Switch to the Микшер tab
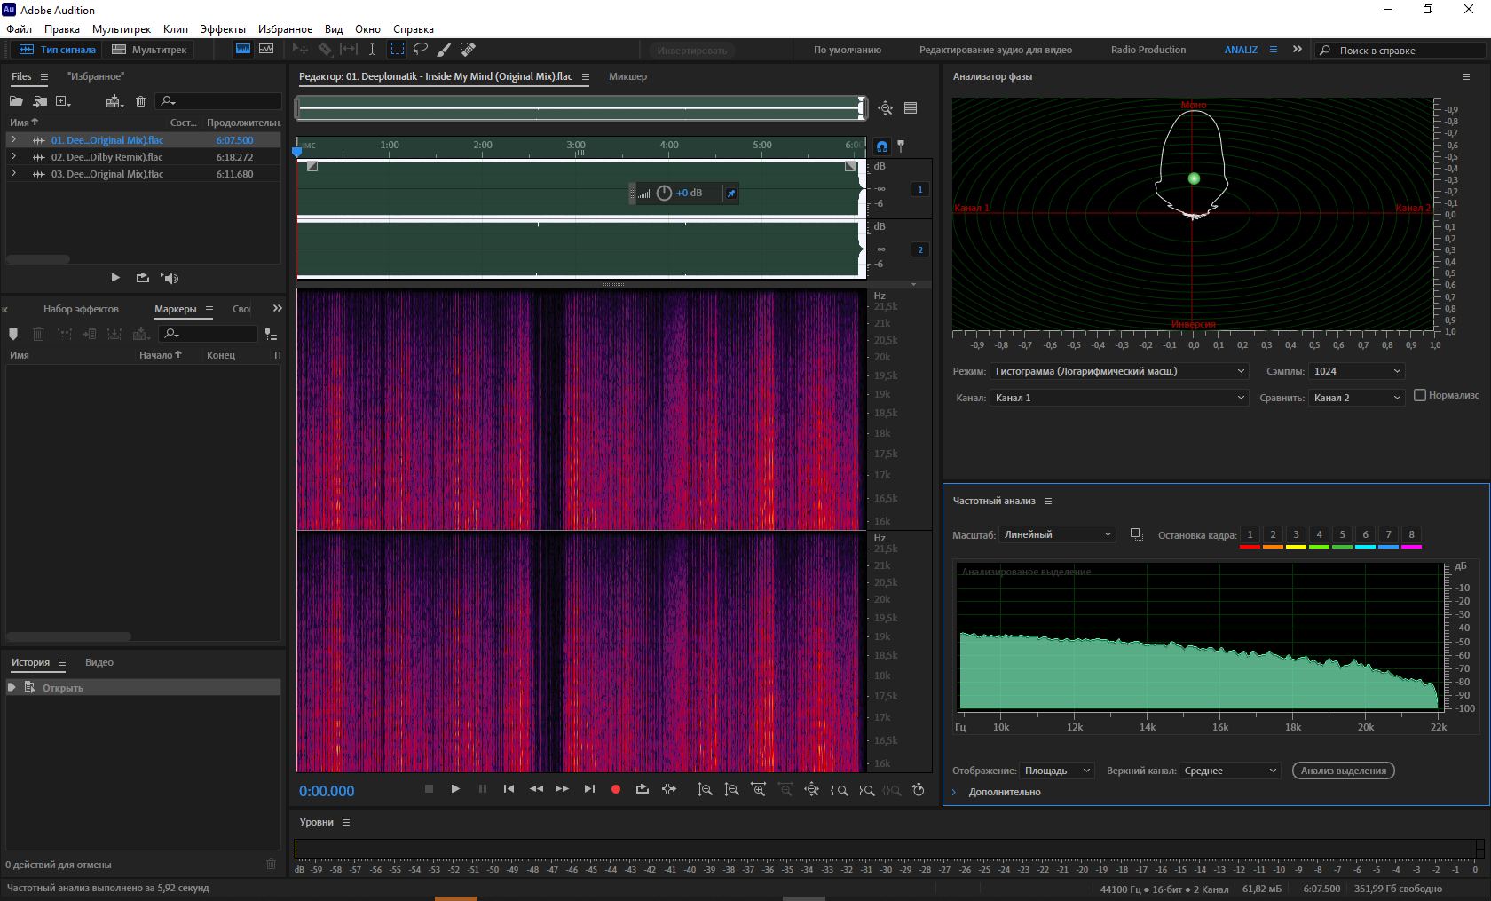The image size is (1491, 901). point(627,76)
